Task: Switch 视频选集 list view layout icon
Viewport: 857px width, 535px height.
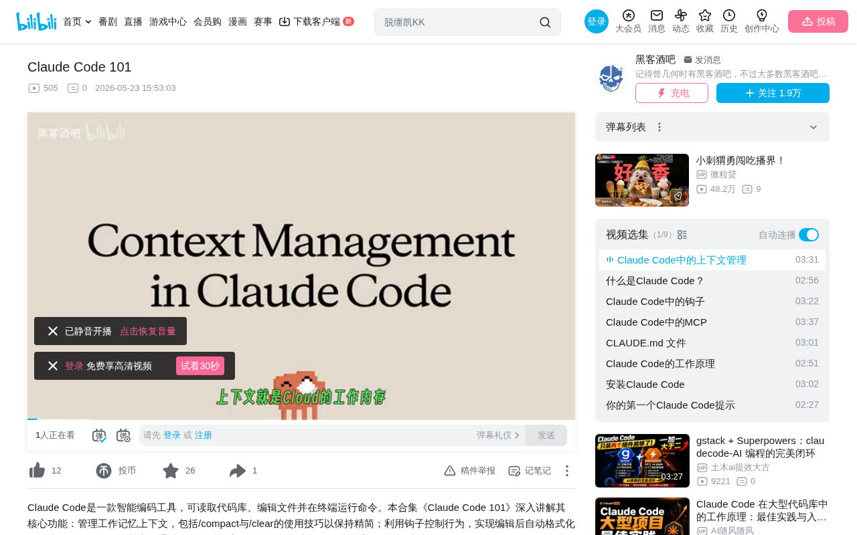Action: pyautogui.click(x=682, y=235)
